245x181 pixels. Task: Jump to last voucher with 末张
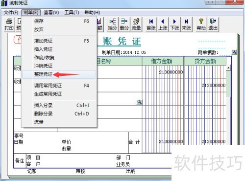point(186,24)
